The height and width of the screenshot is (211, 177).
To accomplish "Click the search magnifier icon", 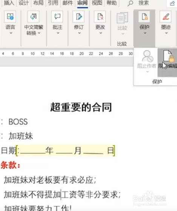I will (x=130, y=3).
